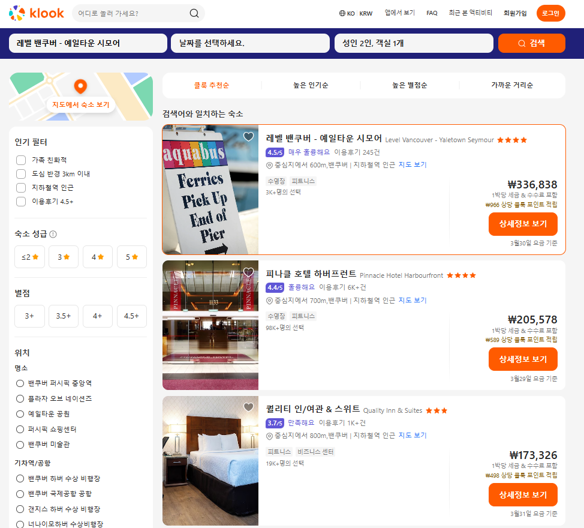
Task: Filter rating 4+ button
Action: click(x=98, y=316)
